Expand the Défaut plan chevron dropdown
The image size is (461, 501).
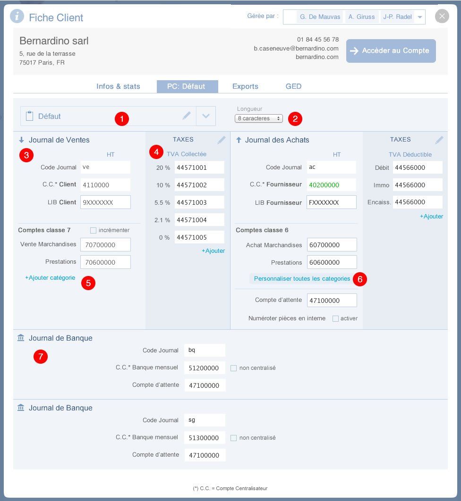point(206,116)
